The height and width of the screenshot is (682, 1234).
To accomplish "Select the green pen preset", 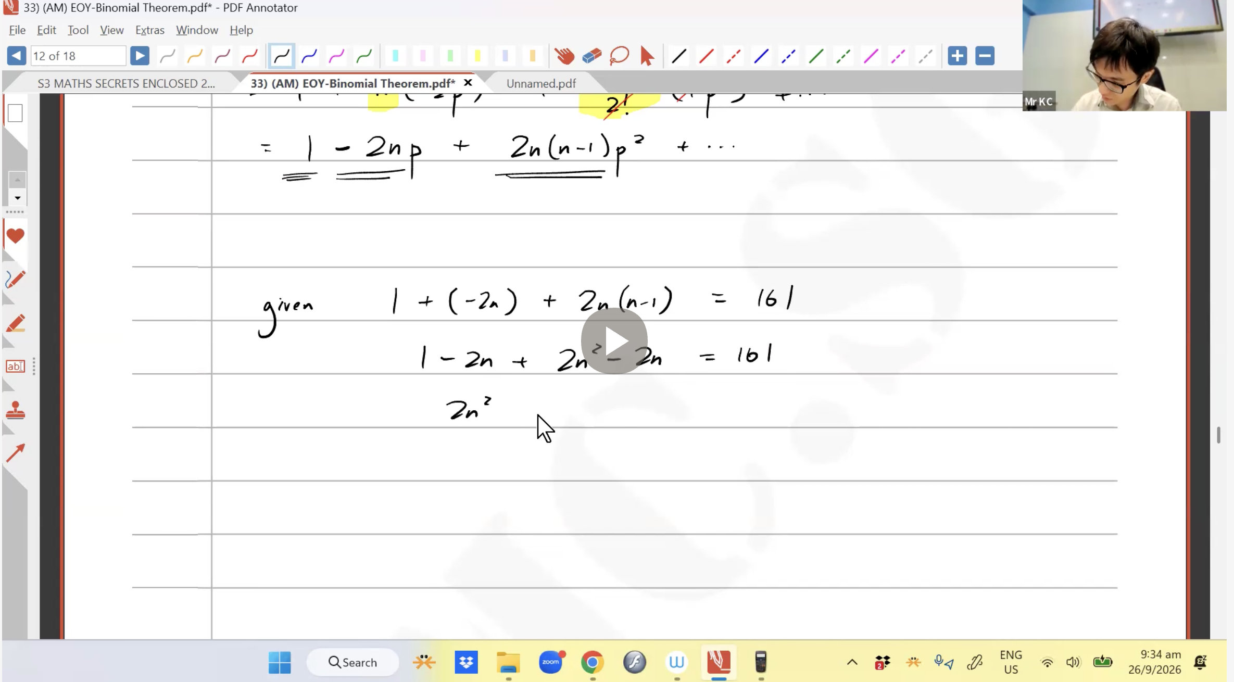I will (x=364, y=56).
